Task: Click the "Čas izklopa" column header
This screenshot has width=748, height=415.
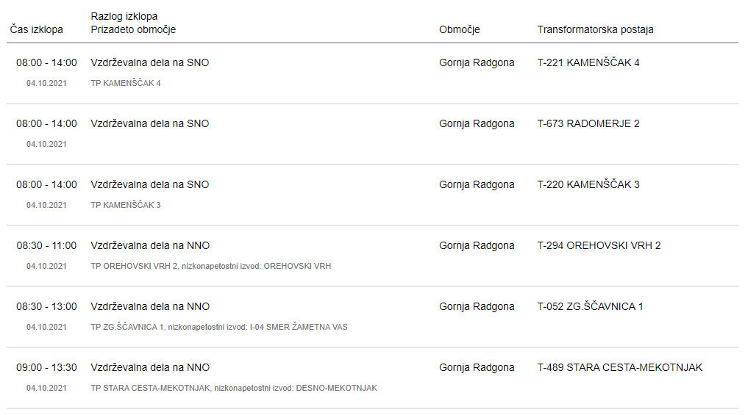Action: [x=37, y=29]
